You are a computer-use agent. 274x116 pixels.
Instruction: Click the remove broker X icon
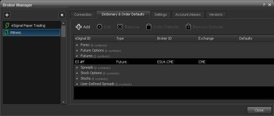pos(62,15)
